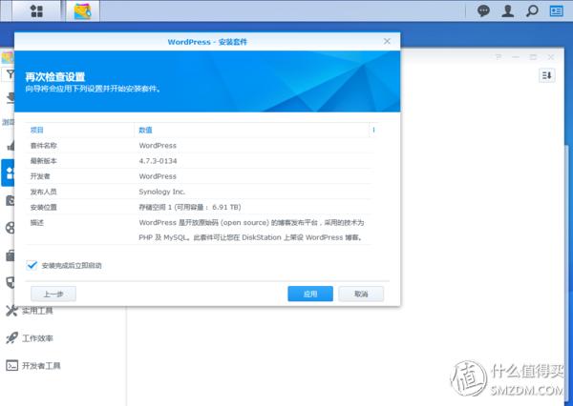Image resolution: width=573 pixels, height=406 pixels.
Task: Click the terminal icon beside 开发者工具
Action: 11,365
